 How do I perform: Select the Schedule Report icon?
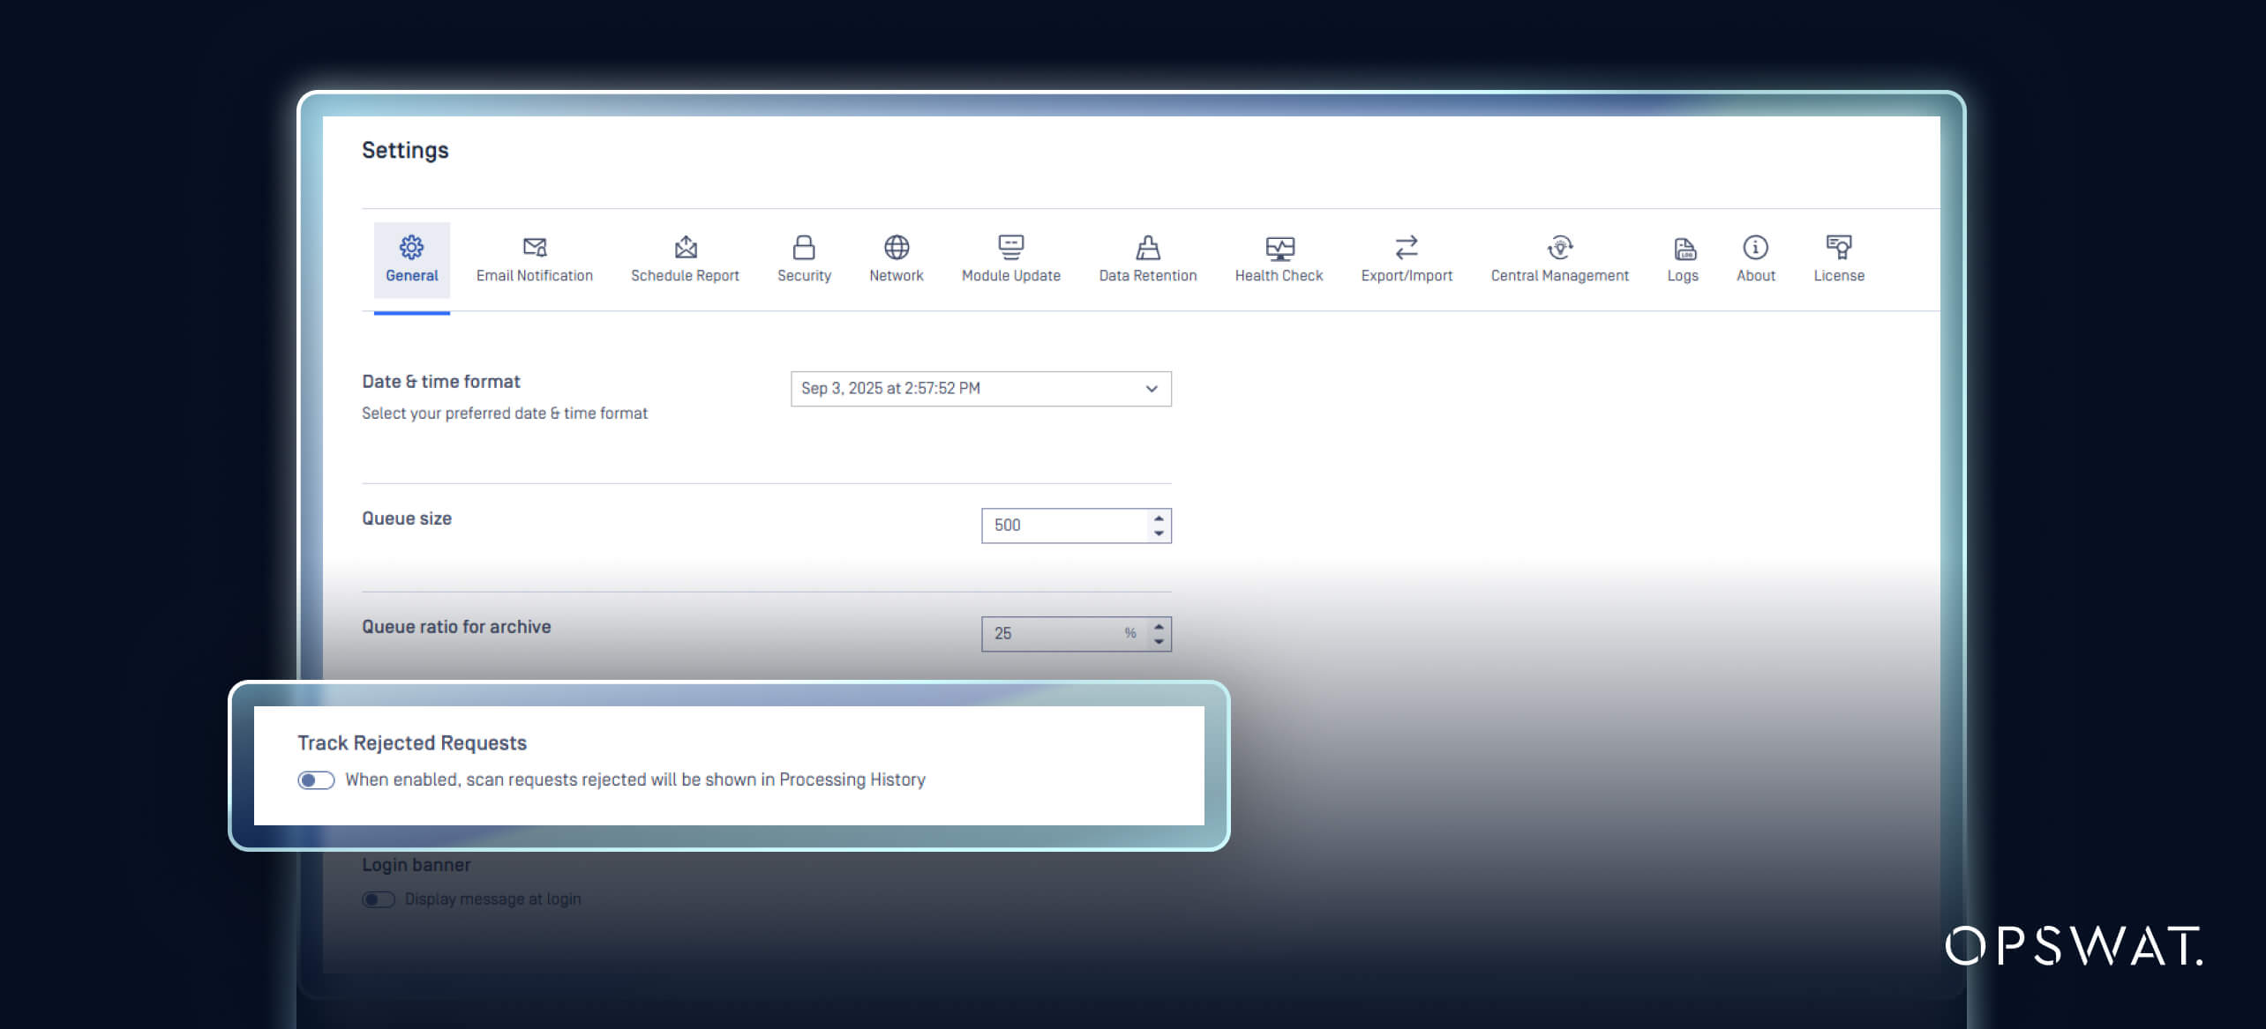coord(685,248)
